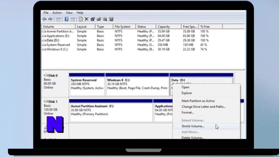Click drive icon beside Data (D:) row

(44, 40)
